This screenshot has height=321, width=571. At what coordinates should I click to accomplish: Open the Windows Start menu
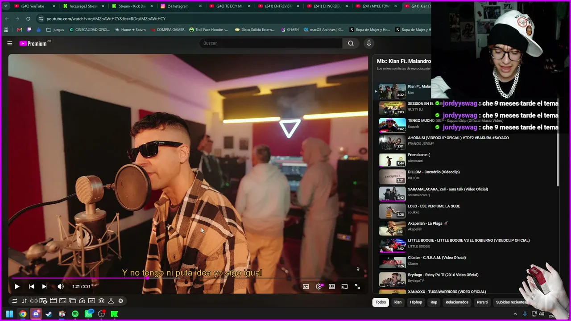9,314
